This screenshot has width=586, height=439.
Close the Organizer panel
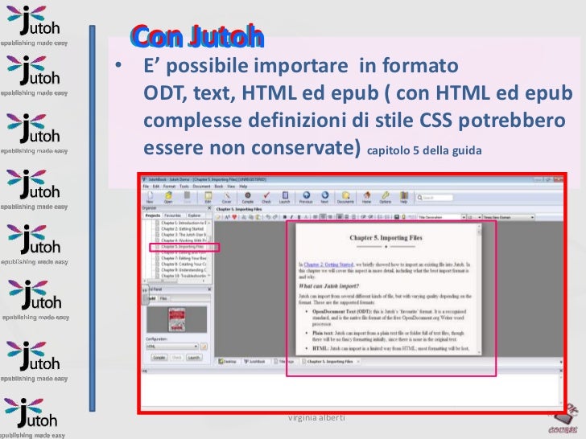[x=209, y=208]
